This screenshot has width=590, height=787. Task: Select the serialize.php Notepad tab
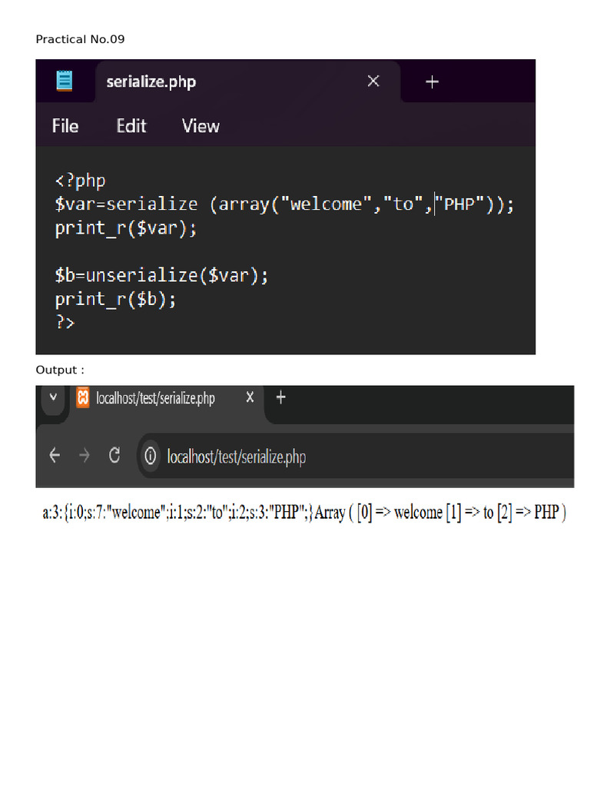(x=151, y=81)
